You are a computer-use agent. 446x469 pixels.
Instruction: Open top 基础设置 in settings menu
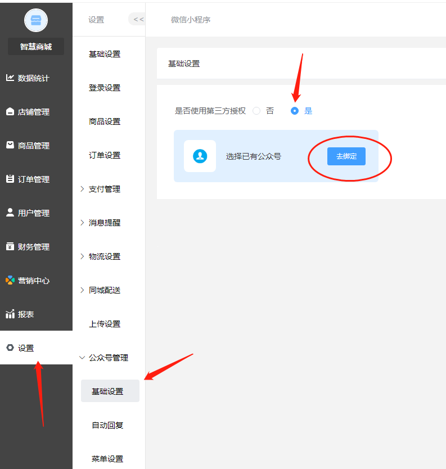click(105, 54)
